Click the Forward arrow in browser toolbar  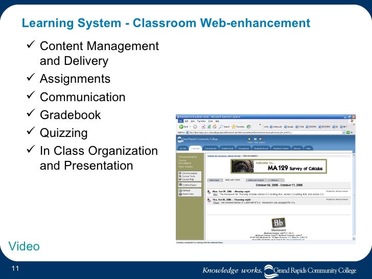pyautogui.click(x=195, y=127)
